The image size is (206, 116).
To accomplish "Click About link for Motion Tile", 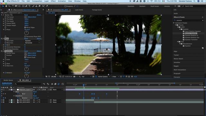I will 39,15.
